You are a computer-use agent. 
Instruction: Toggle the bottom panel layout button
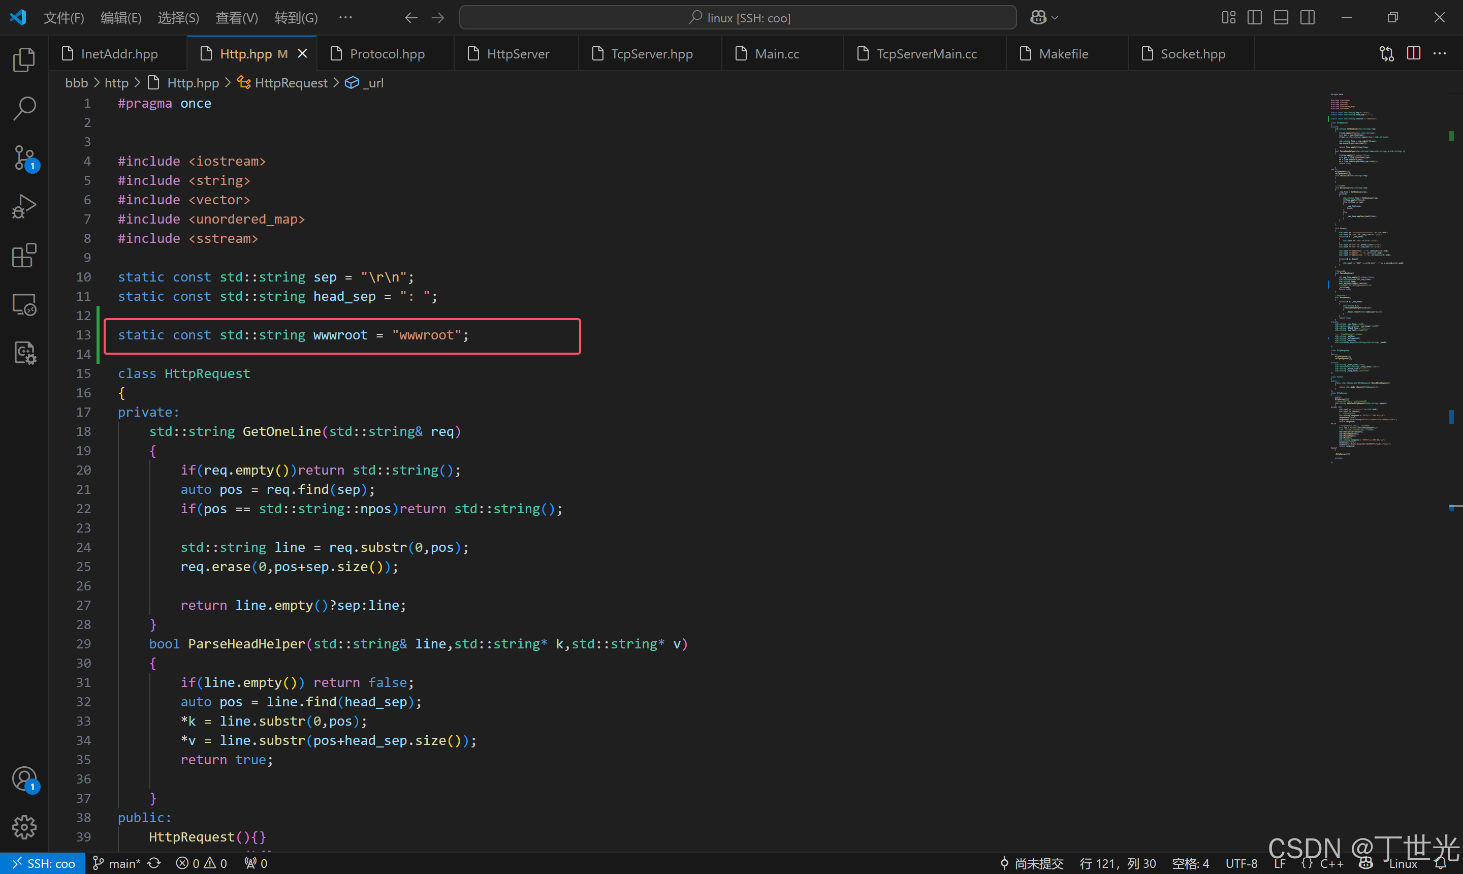(x=1281, y=18)
